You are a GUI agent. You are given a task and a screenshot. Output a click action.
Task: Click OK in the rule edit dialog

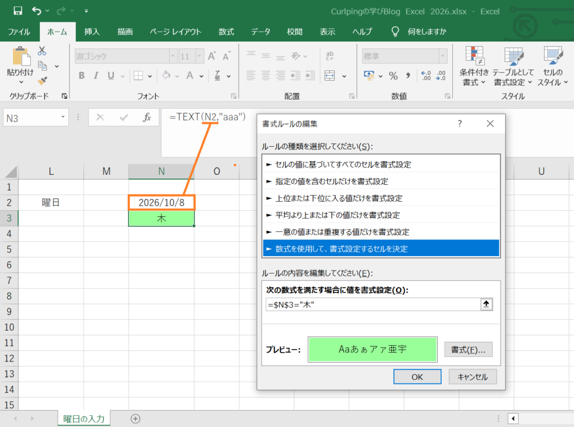417,377
